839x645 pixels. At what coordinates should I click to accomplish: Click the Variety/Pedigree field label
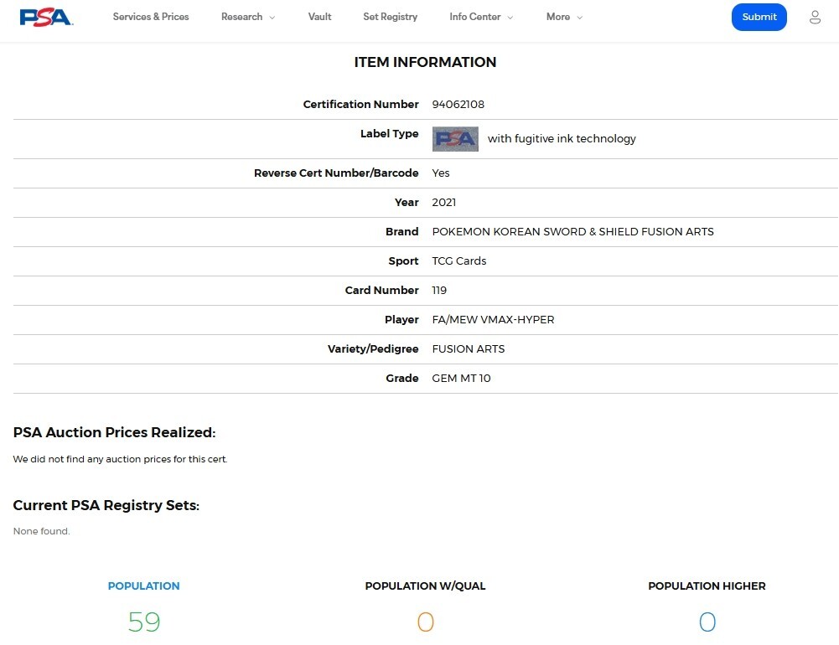(x=373, y=348)
